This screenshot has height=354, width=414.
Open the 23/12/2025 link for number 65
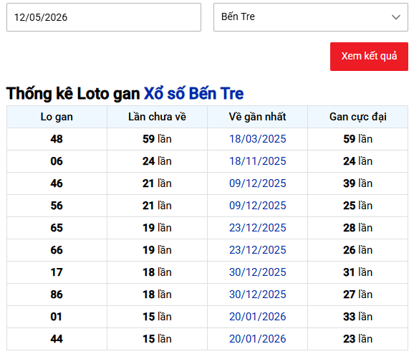point(257,228)
